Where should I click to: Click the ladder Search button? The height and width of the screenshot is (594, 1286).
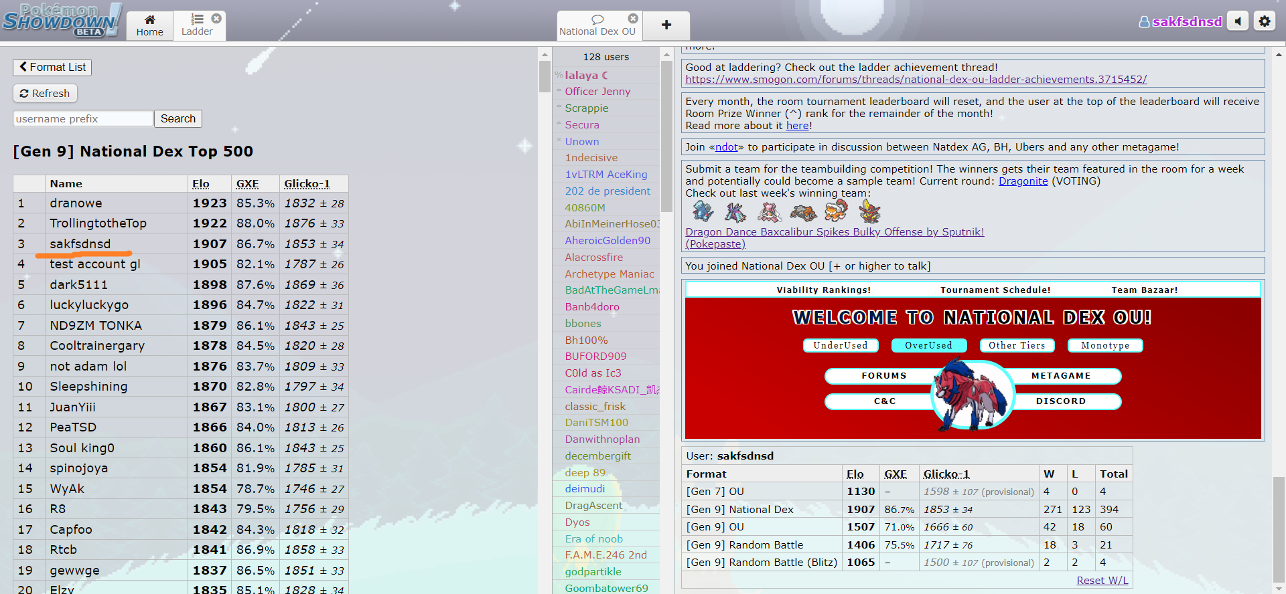coord(178,118)
